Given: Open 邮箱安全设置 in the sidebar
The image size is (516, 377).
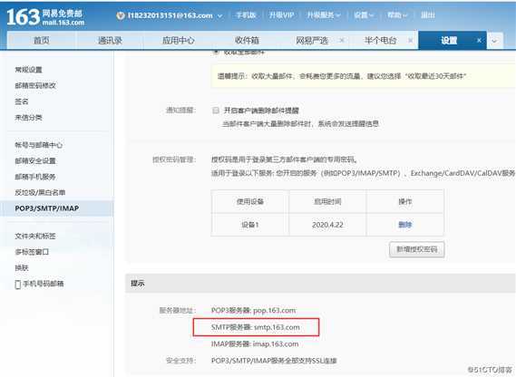Looking at the screenshot, I should click(35, 161).
